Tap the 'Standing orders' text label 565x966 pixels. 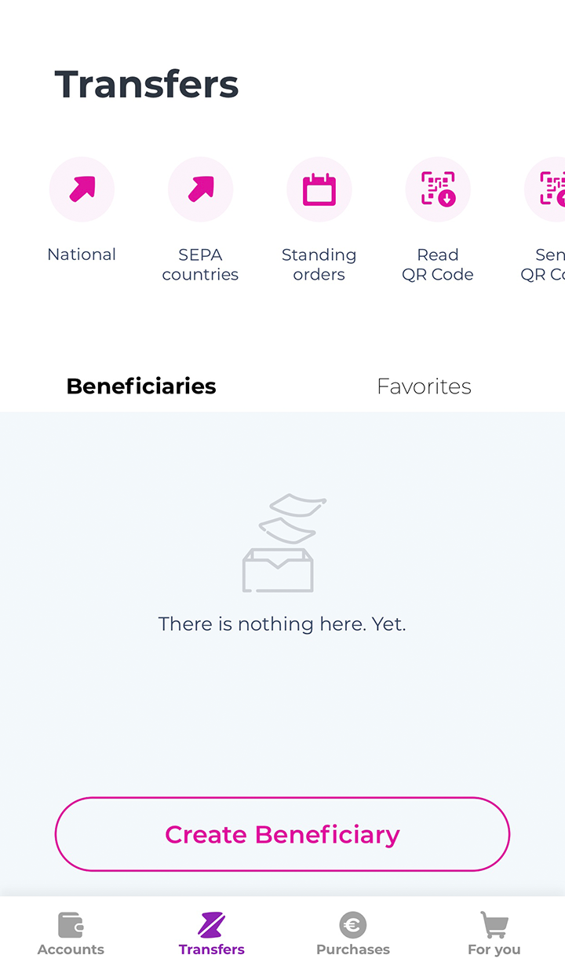point(319,265)
